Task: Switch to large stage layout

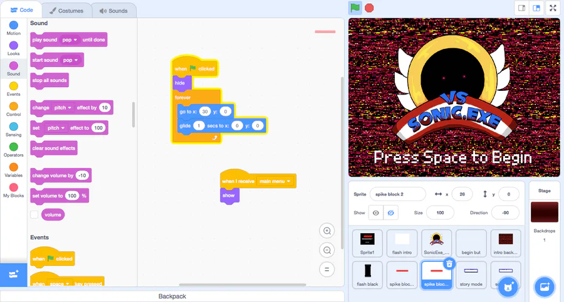Action: (x=536, y=8)
